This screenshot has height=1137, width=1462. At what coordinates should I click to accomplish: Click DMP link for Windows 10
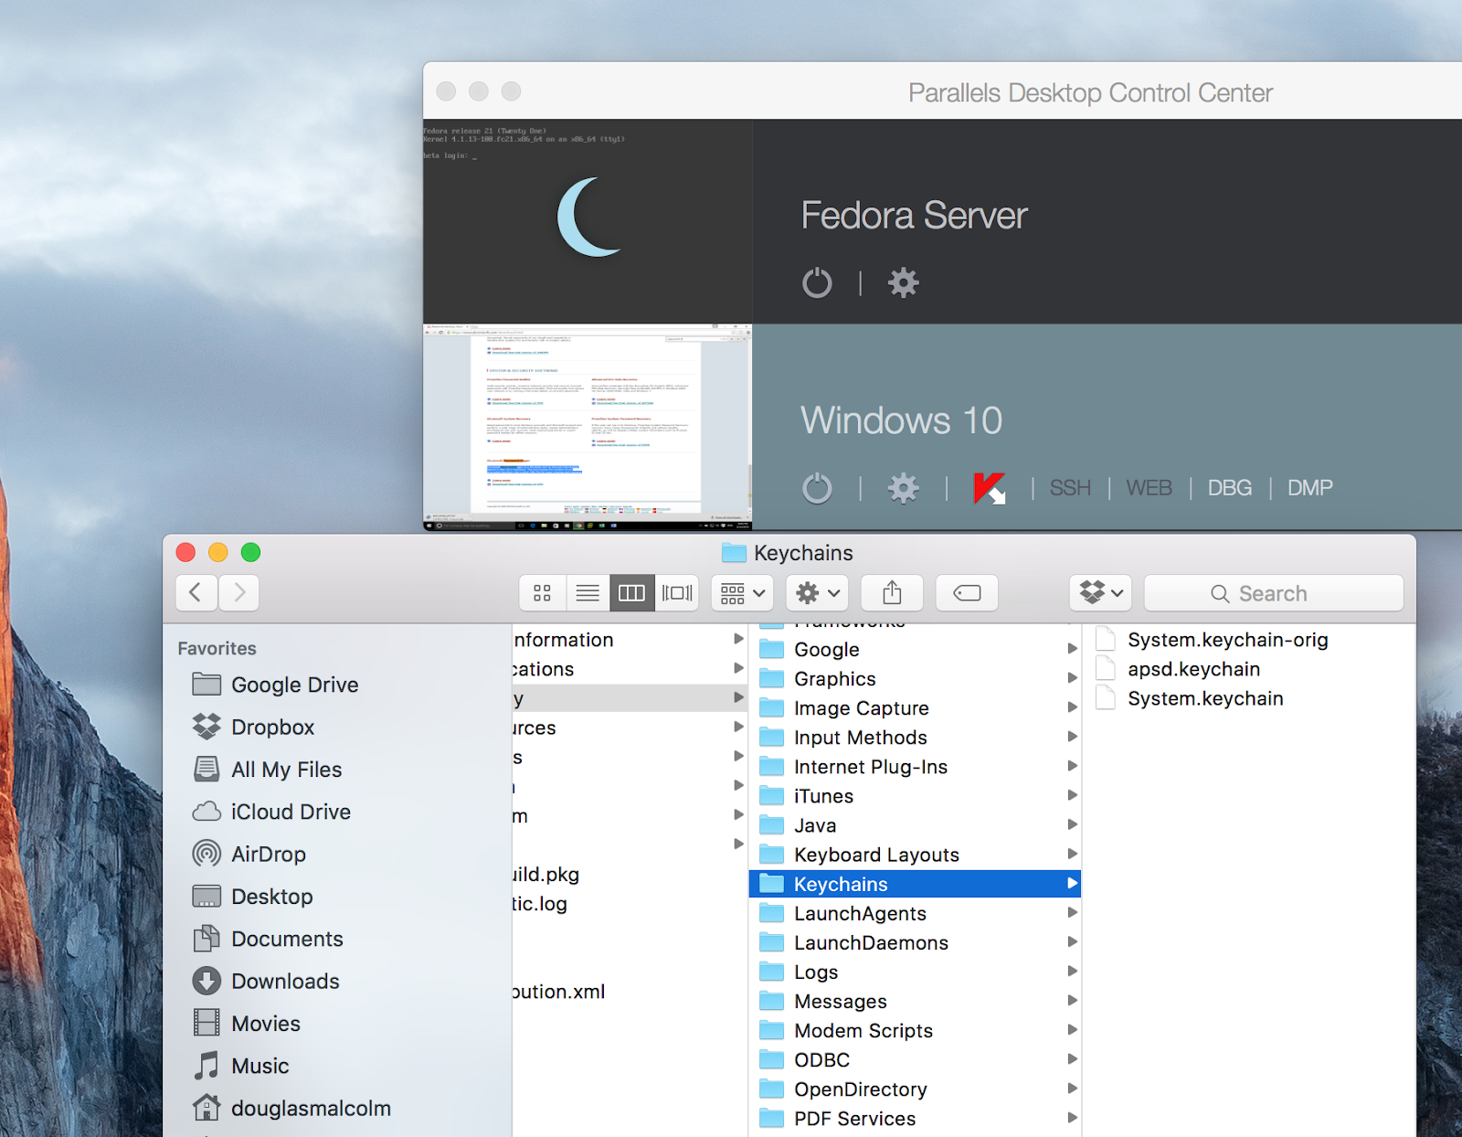coord(1309,488)
